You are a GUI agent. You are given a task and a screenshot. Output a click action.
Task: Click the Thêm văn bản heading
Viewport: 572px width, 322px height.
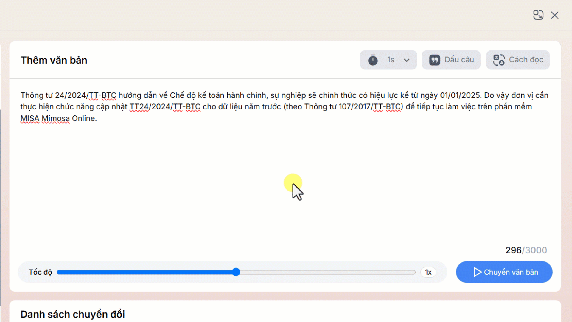tap(54, 60)
